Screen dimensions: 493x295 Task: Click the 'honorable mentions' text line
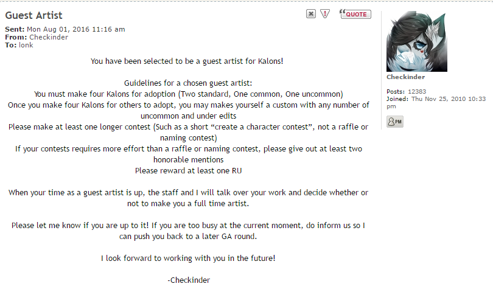(188, 159)
